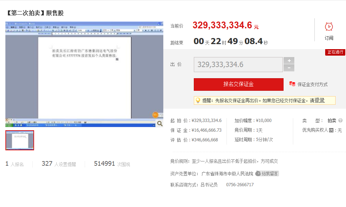Click the 给我留言 message button
Image resolution: width=346 pixels, height=207 pixels.
coord(270,174)
